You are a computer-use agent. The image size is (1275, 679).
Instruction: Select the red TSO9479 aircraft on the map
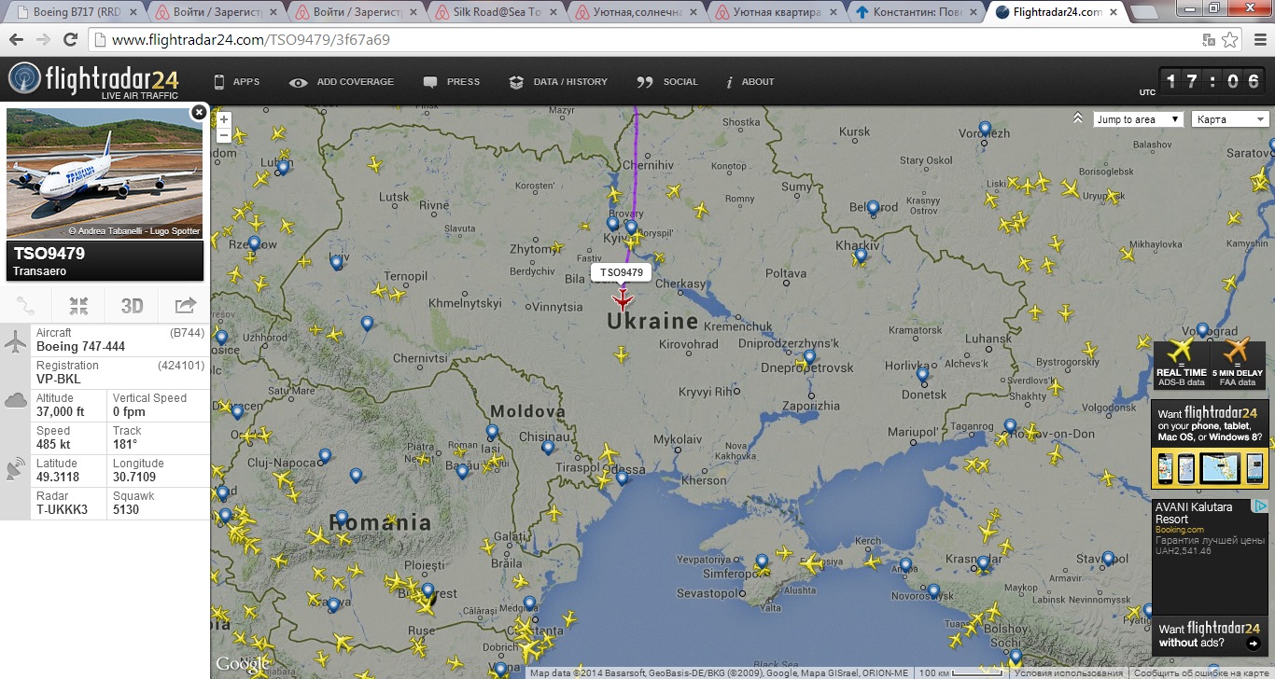(x=623, y=300)
